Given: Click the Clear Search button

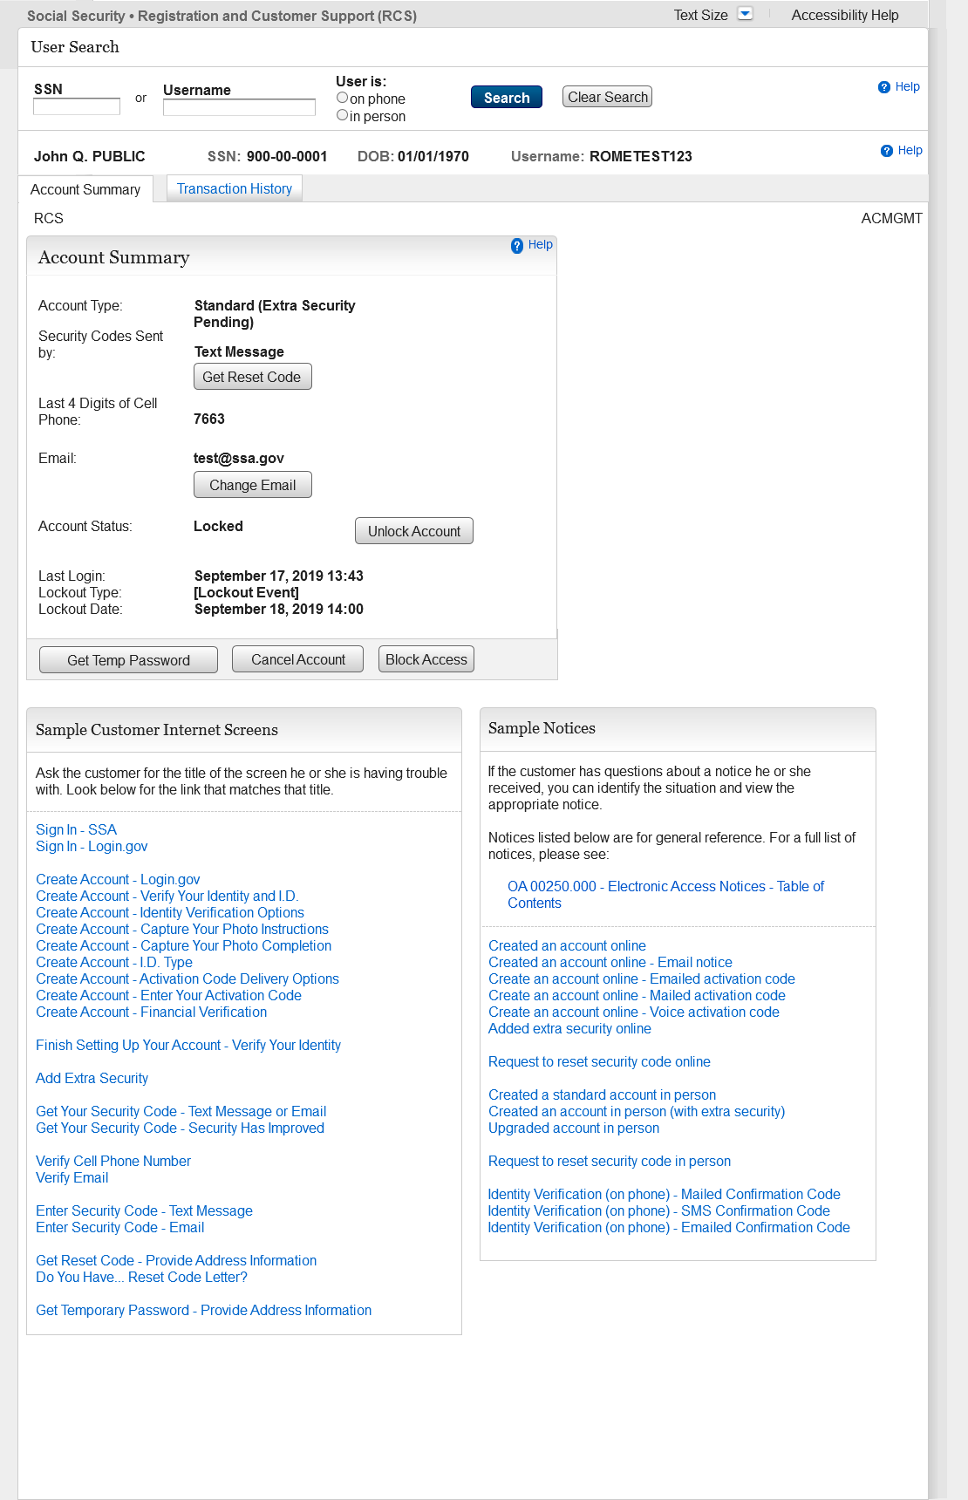Looking at the screenshot, I should [x=608, y=97].
